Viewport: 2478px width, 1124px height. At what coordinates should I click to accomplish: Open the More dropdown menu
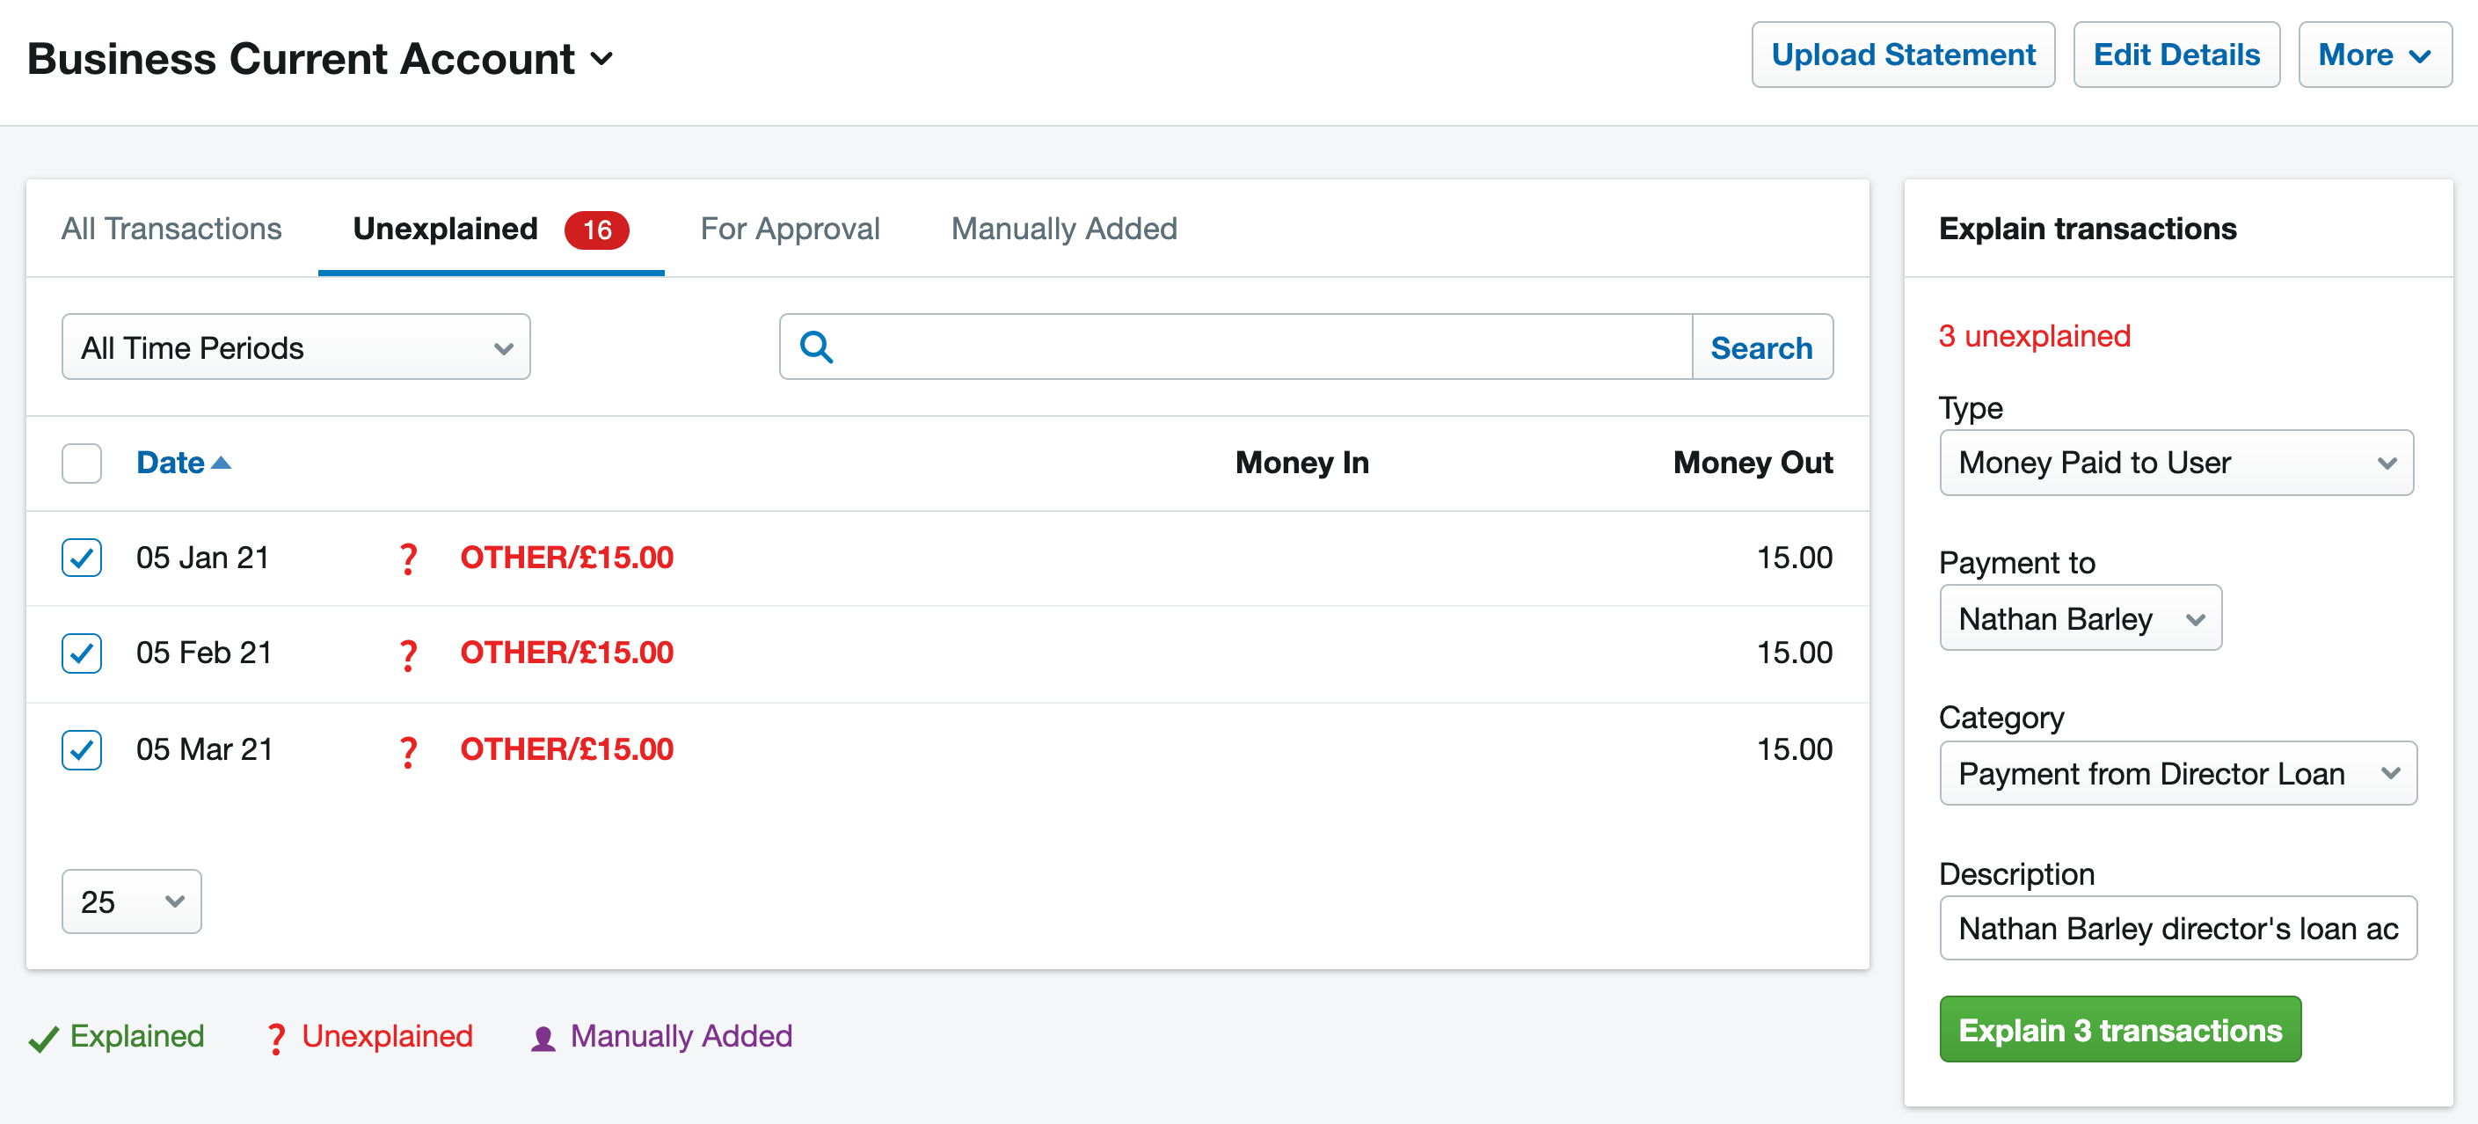tap(2374, 55)
